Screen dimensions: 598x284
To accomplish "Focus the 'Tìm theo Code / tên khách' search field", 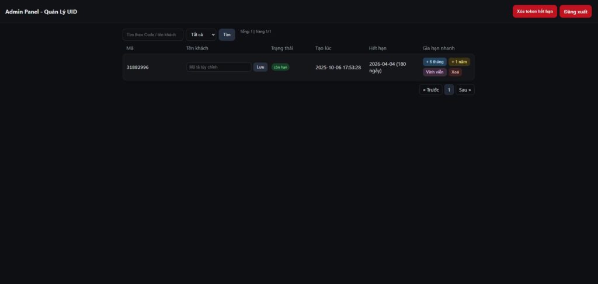I will [152, 35].
